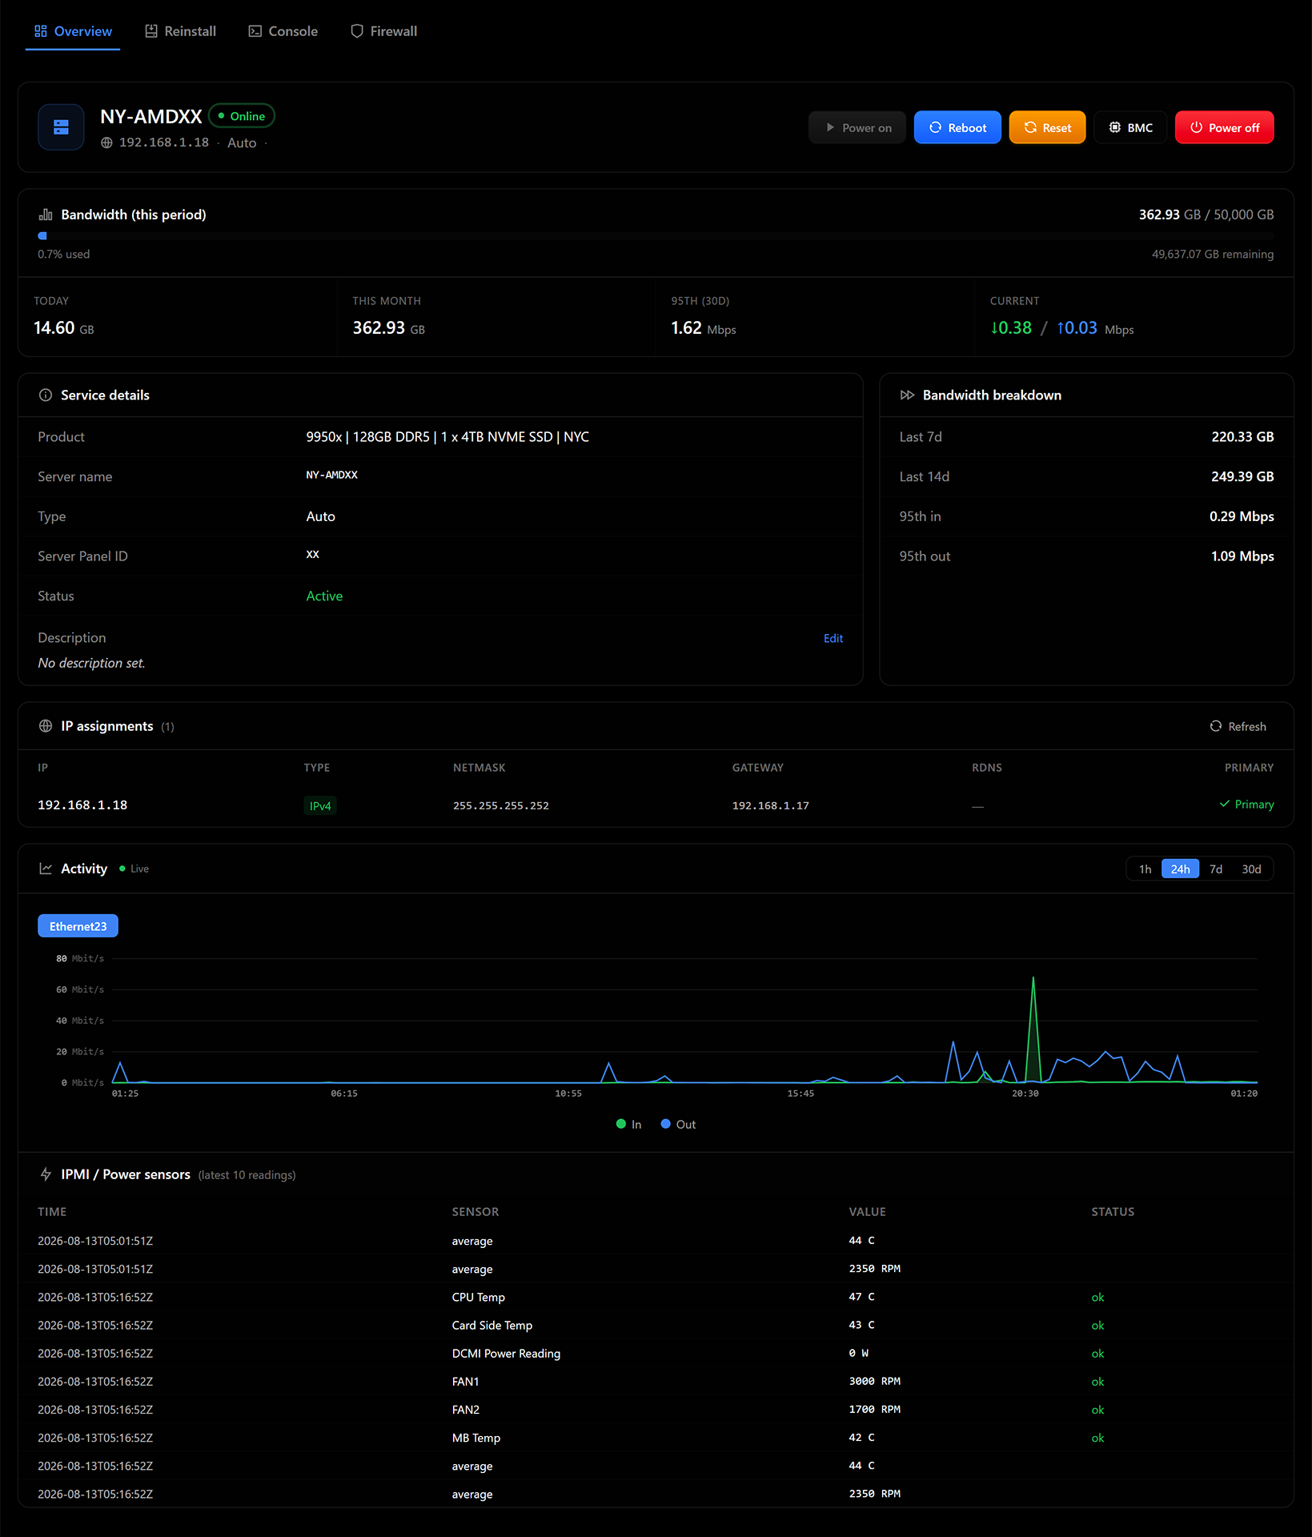Click the 95th out value 1.09 Mbps
Image resolution: width=1312 pixels, height=1537 pixels.
[x=1242, y=556]
